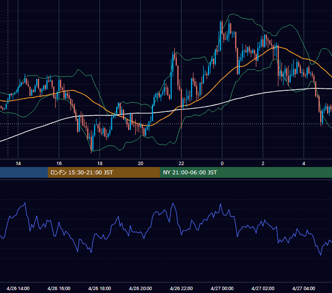332x293 pixels.
Task: Click the 4/26 16:00 time label
Action: point(59,288)
